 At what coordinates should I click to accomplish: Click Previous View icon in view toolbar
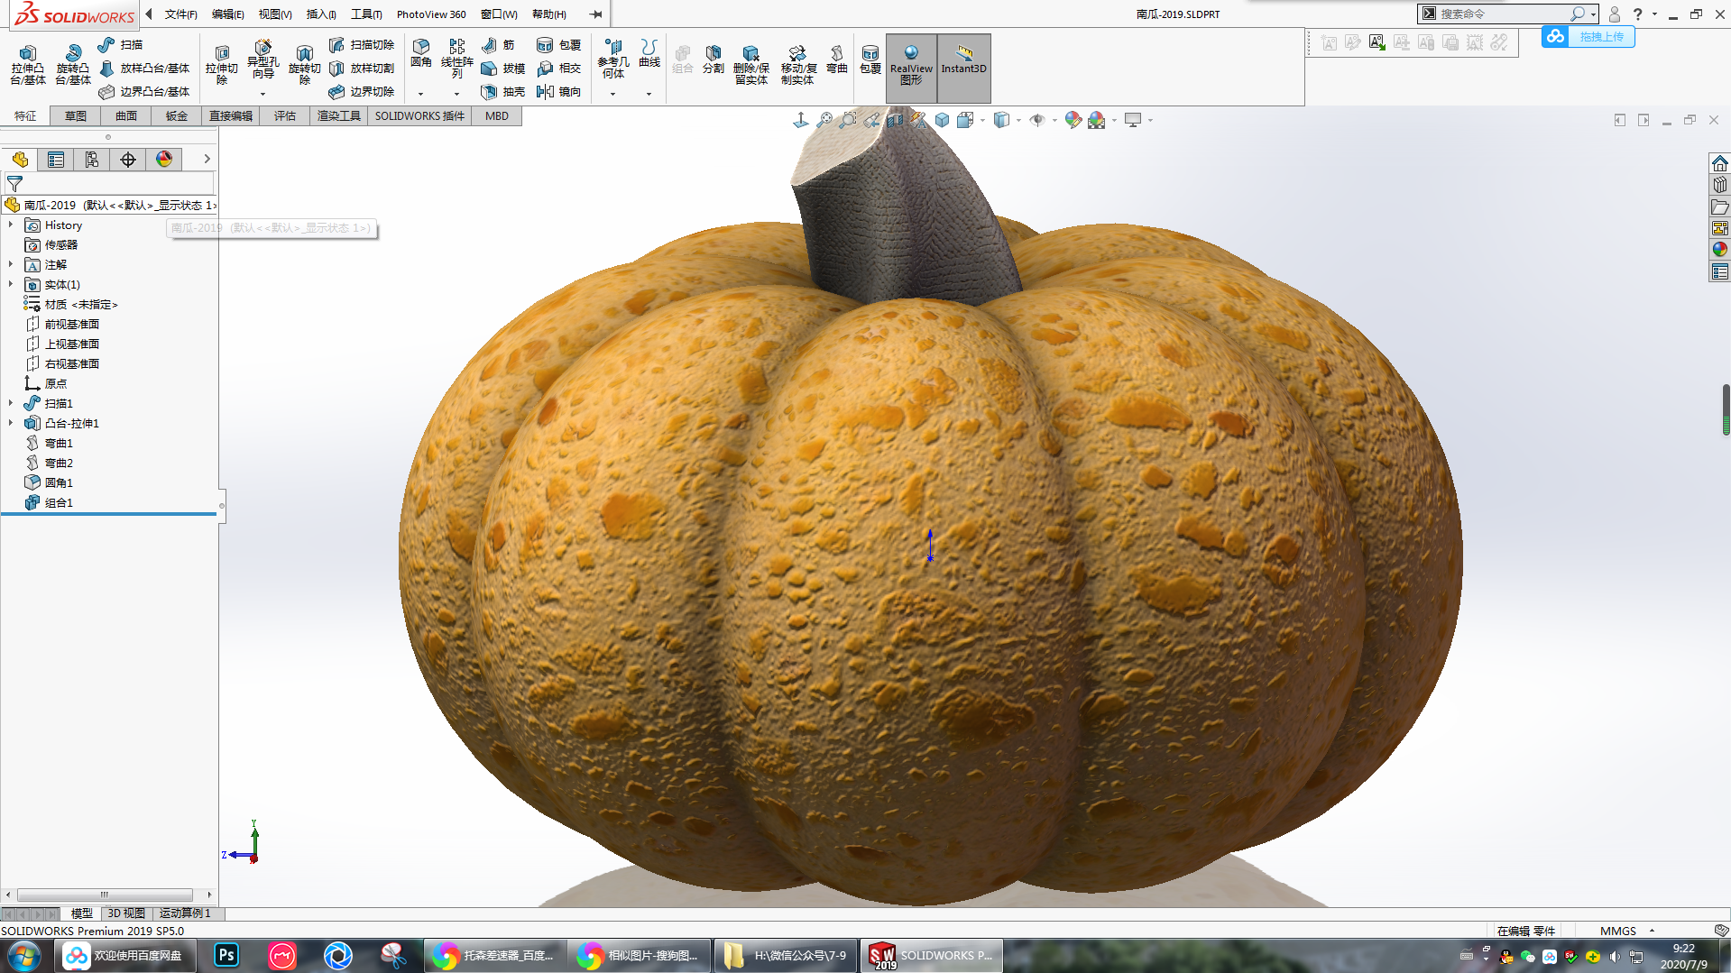(871, 120)
